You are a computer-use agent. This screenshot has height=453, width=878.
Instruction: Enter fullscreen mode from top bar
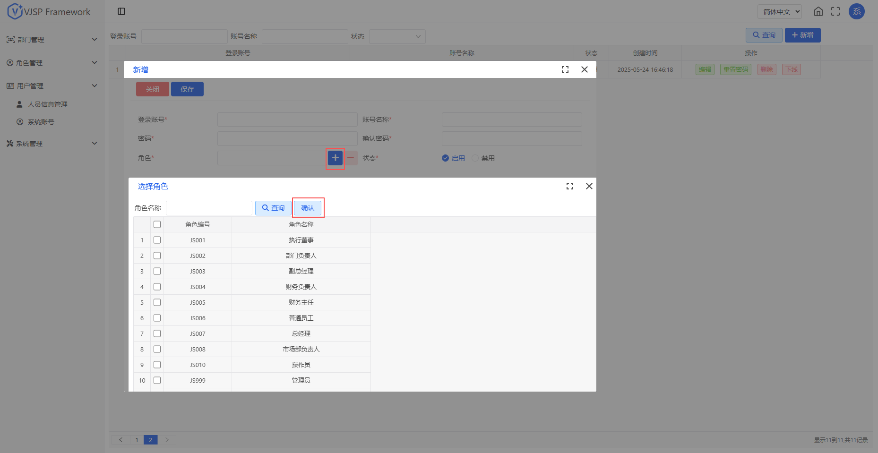click(x=835, y=11)
